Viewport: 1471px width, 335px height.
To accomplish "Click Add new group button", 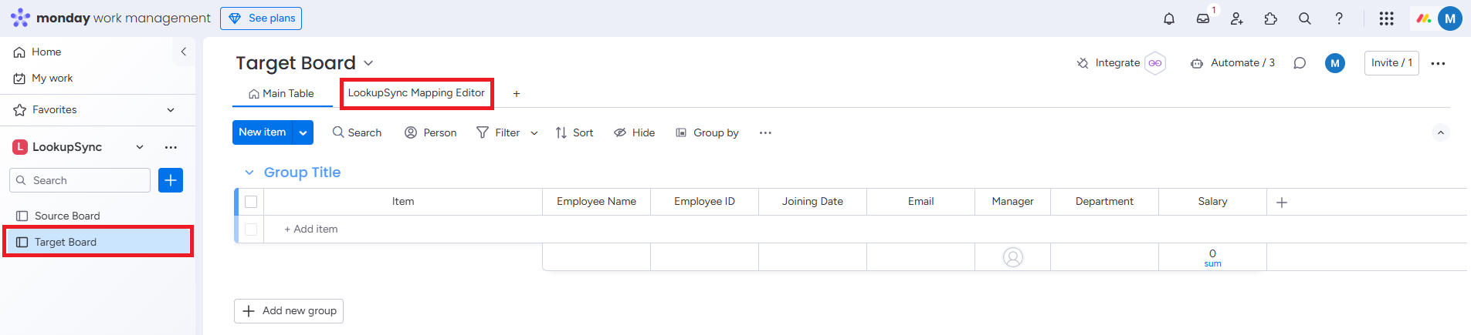I will 289,311.
